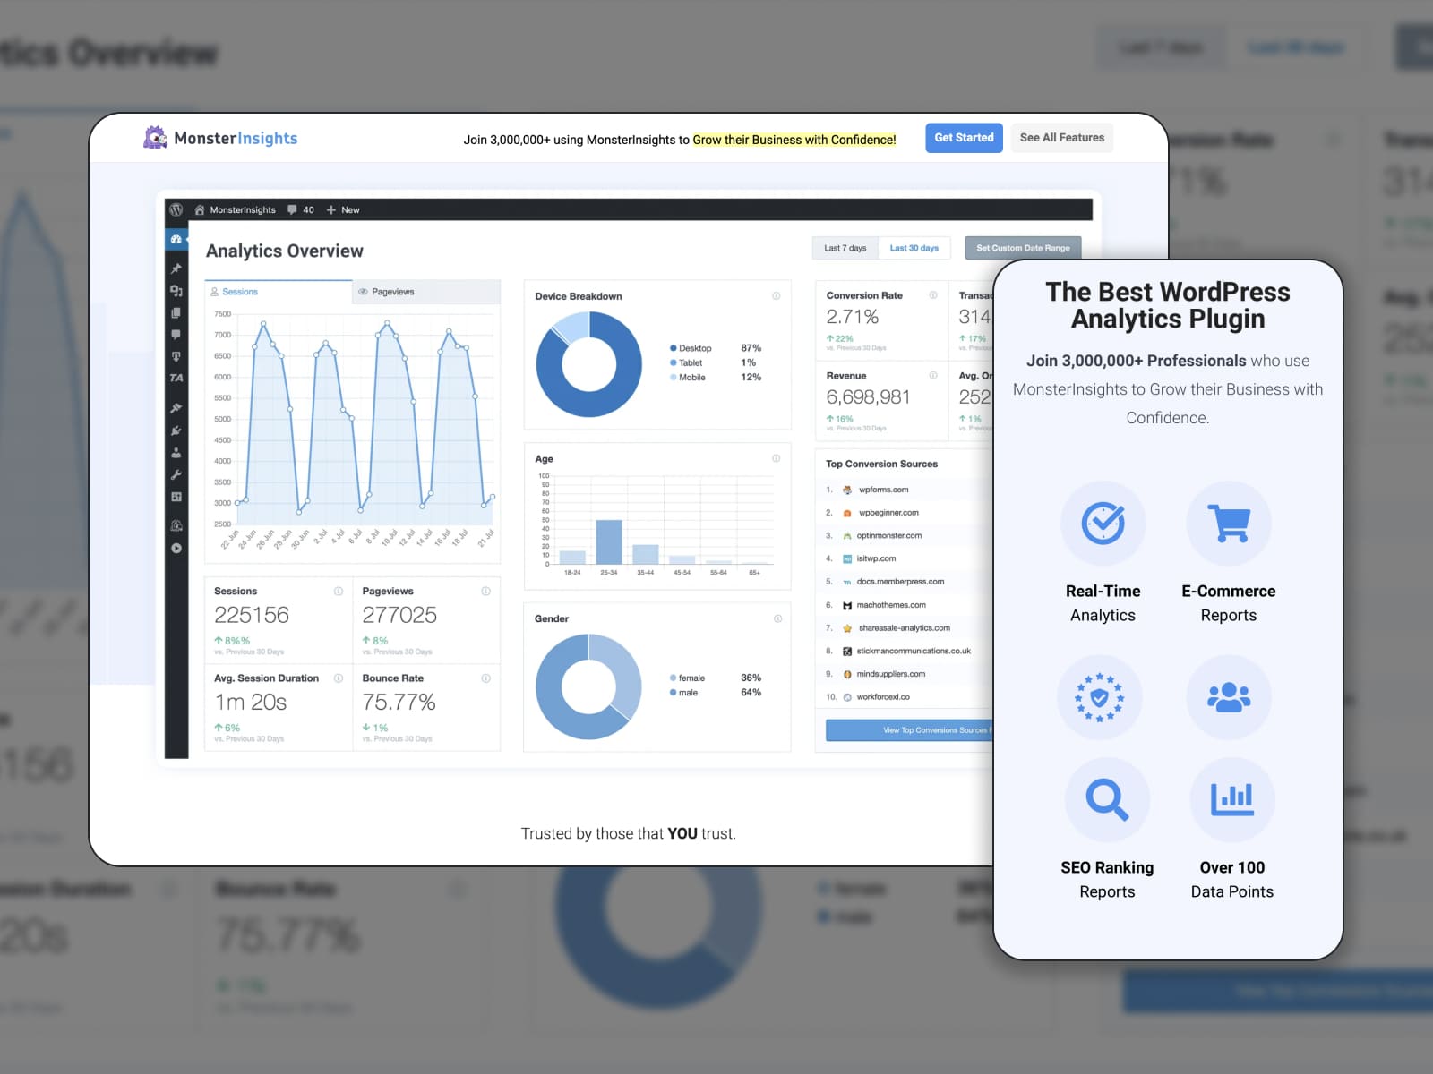
Task: Open the comments bubble showing 40
Action: tap(301, 209)
